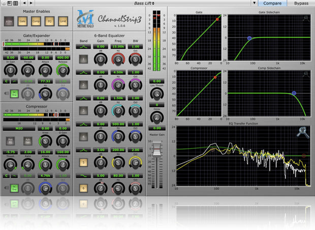Viewport: 315px width, 230px height.
Task: Click the compressor sidechain C button
Action: point(6,176)
